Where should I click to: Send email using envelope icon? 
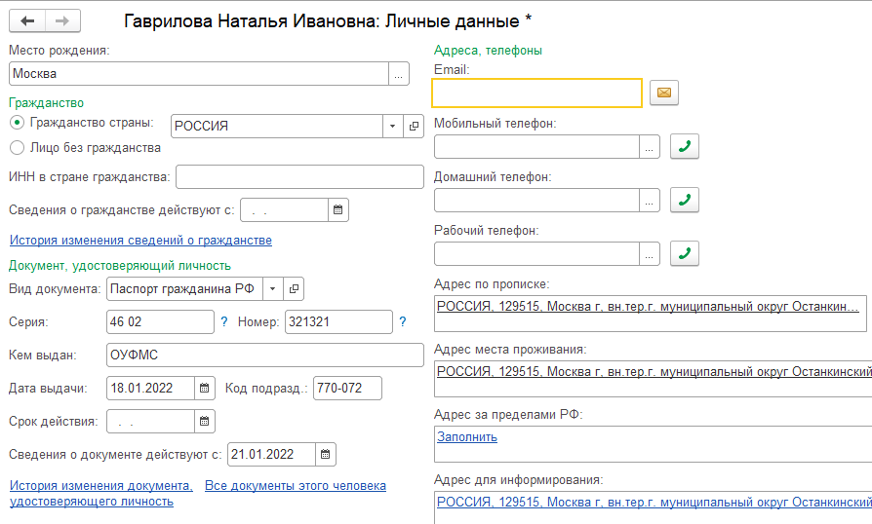664,93
